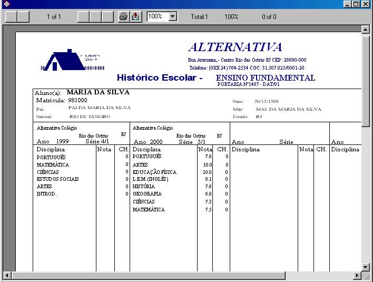
Task: Click the vertical scrollbar thumb
Action: [x=366, y=79]
